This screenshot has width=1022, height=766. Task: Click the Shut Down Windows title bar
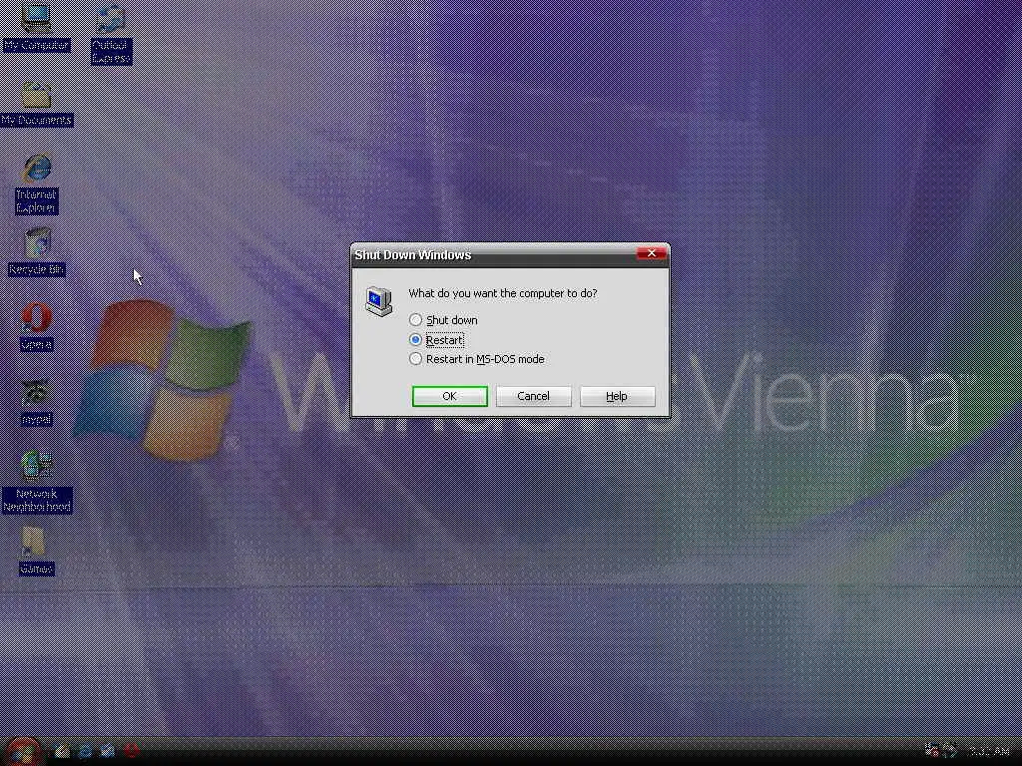click(x=493, y=254)
